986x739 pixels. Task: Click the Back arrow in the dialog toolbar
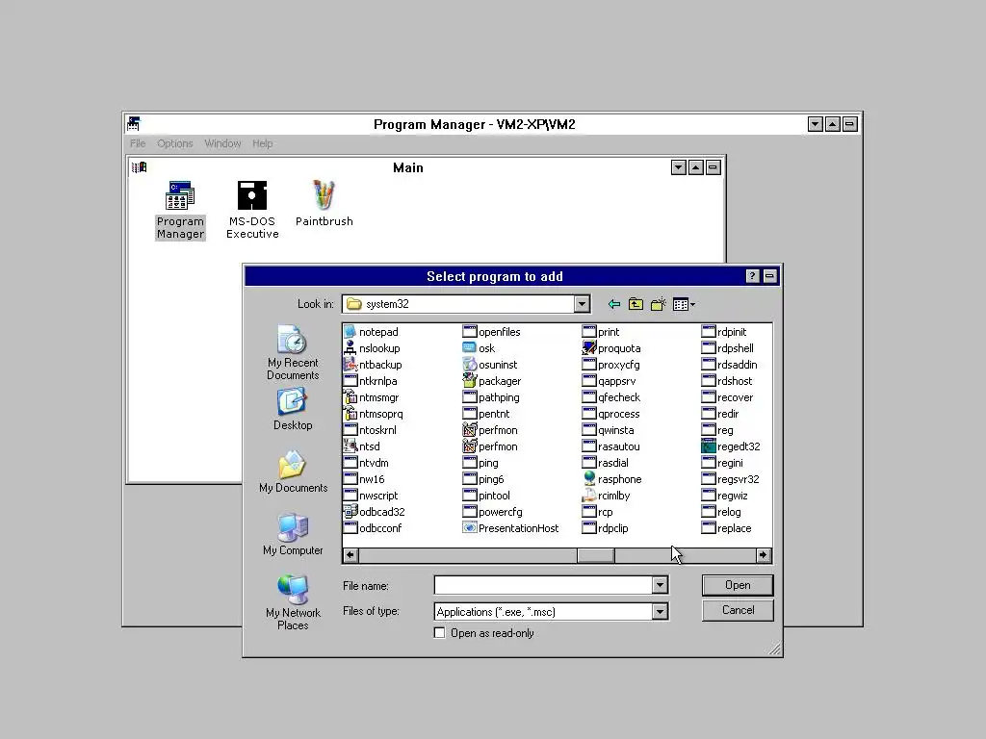(614, 304)
